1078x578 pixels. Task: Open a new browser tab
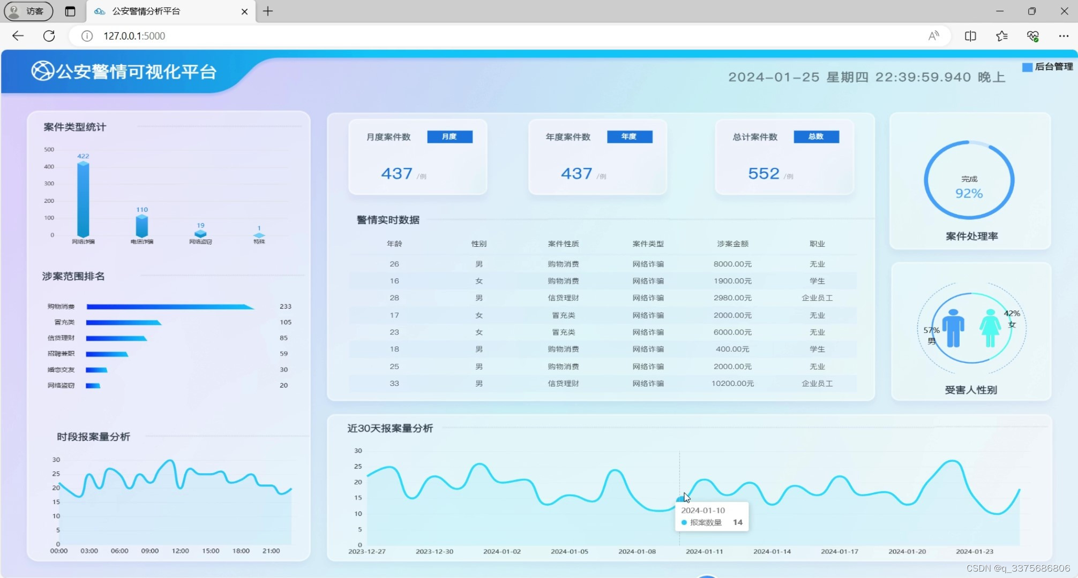(x=268, y=11)
